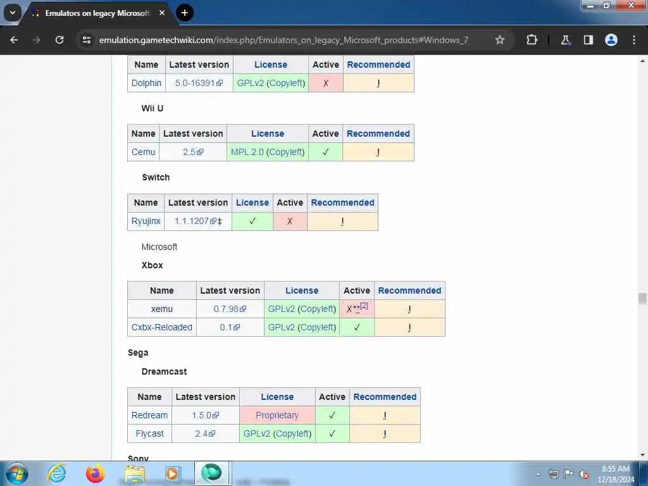Image resolution: width=648 pixels, height=486 pixels.
Task: Open License header link in Dreamcast table
Action: 277,397
